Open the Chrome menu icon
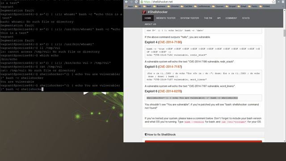 (x=282, y=2)
